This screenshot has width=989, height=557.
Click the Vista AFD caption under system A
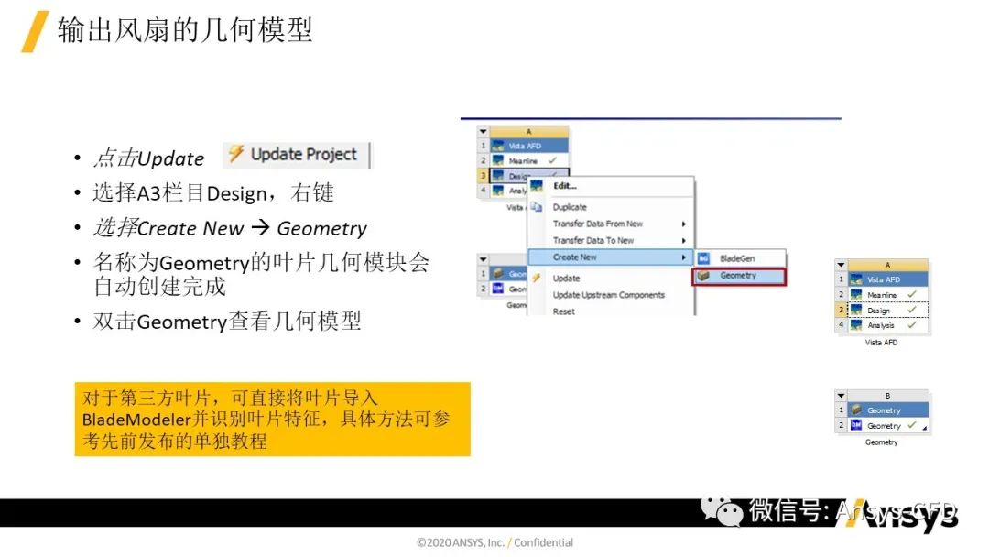(x=881, y=343)
